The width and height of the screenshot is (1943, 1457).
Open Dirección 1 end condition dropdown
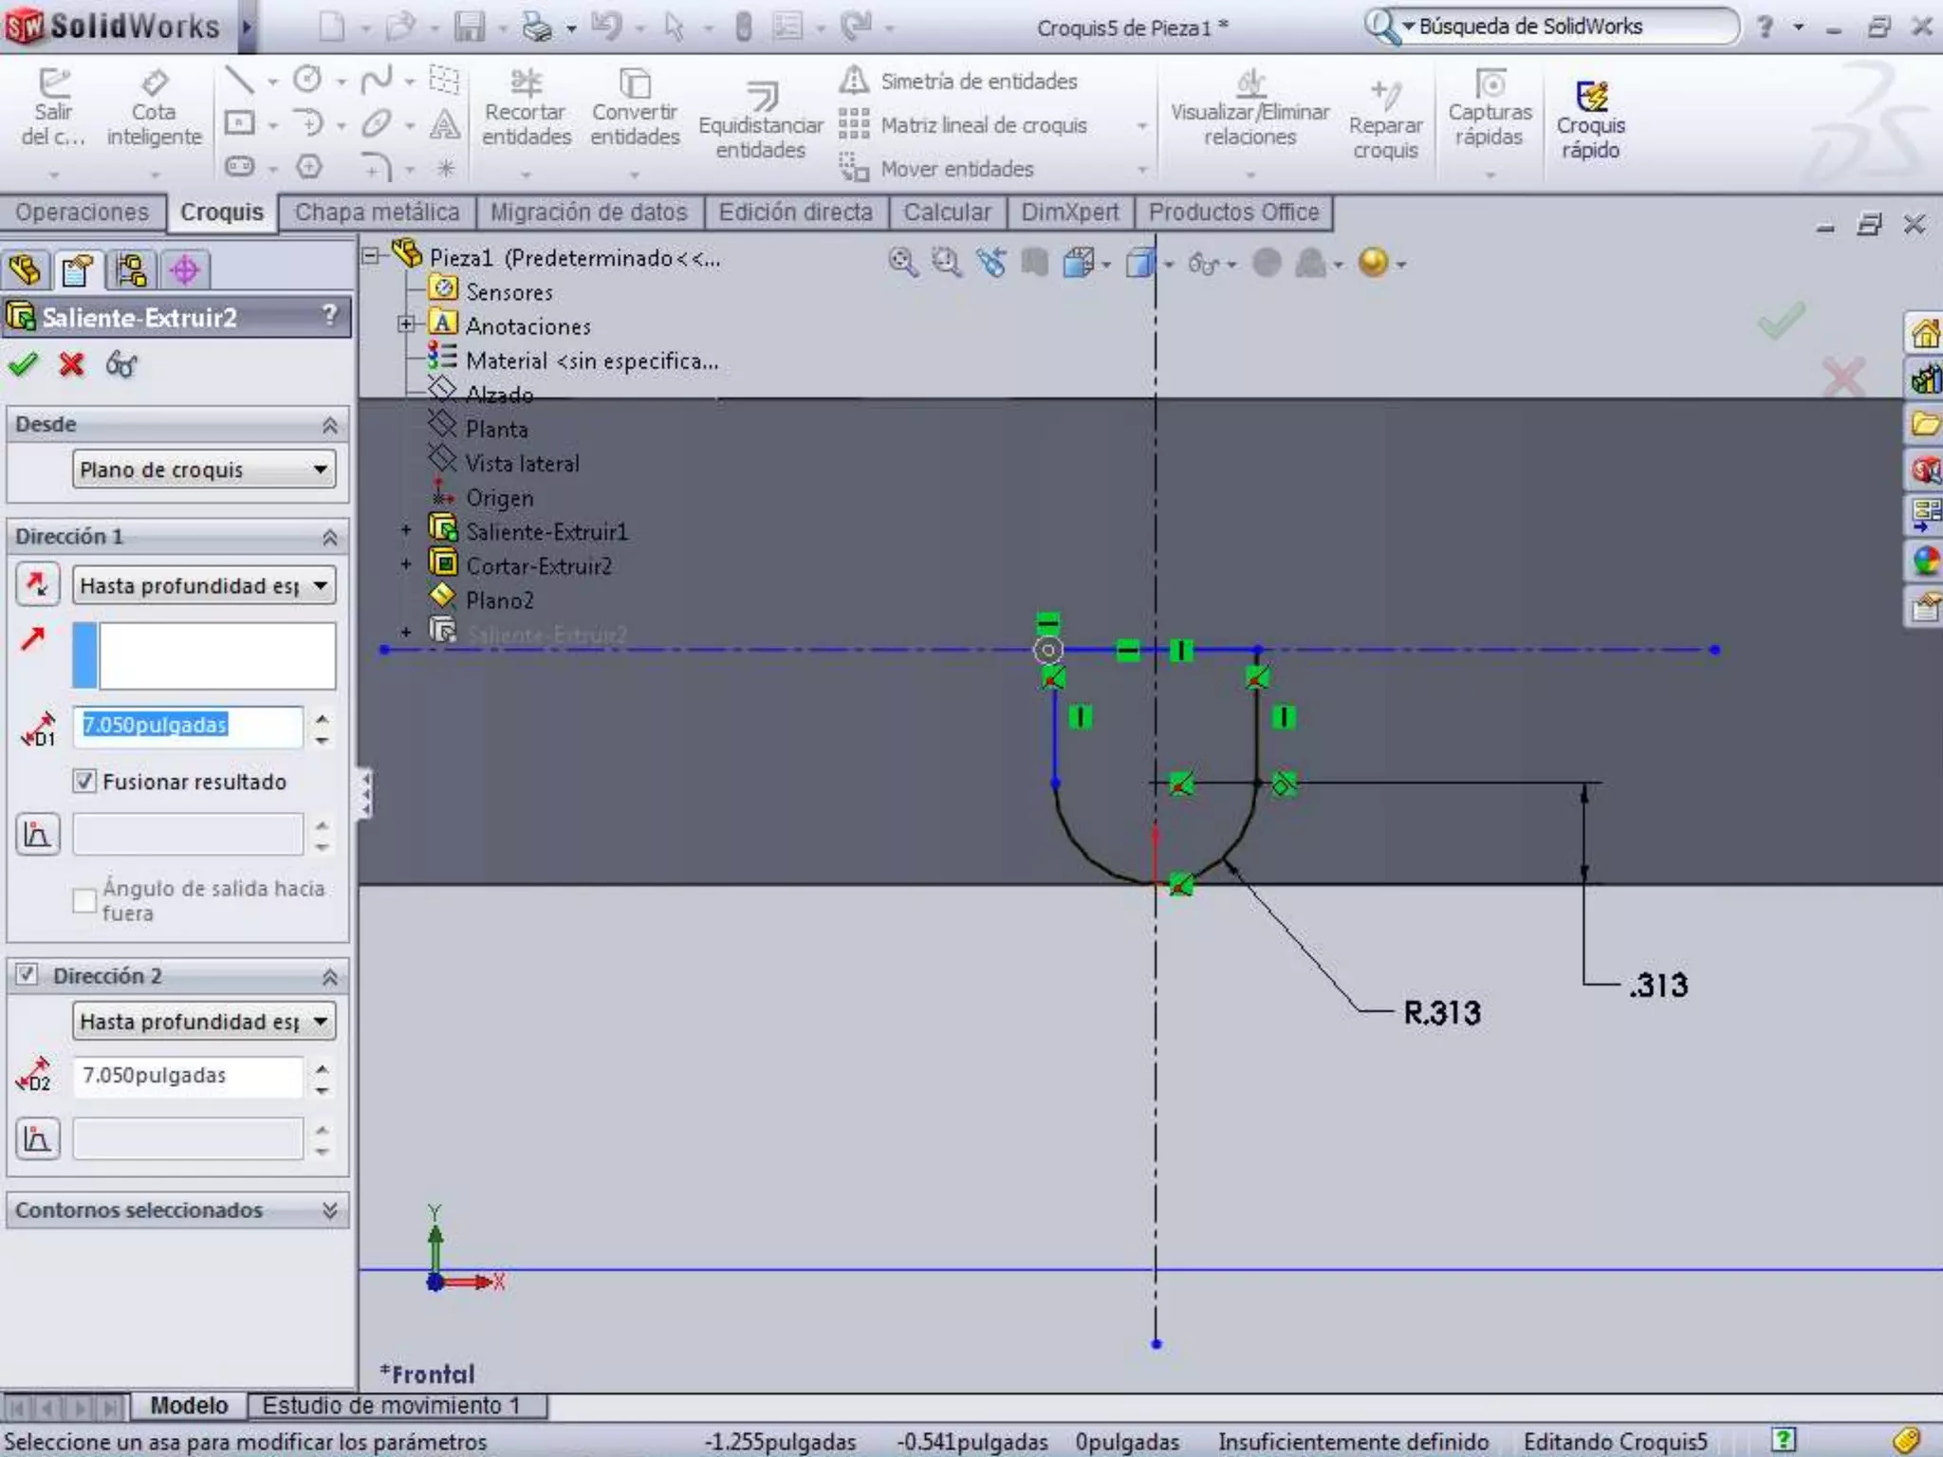(204, 585)
